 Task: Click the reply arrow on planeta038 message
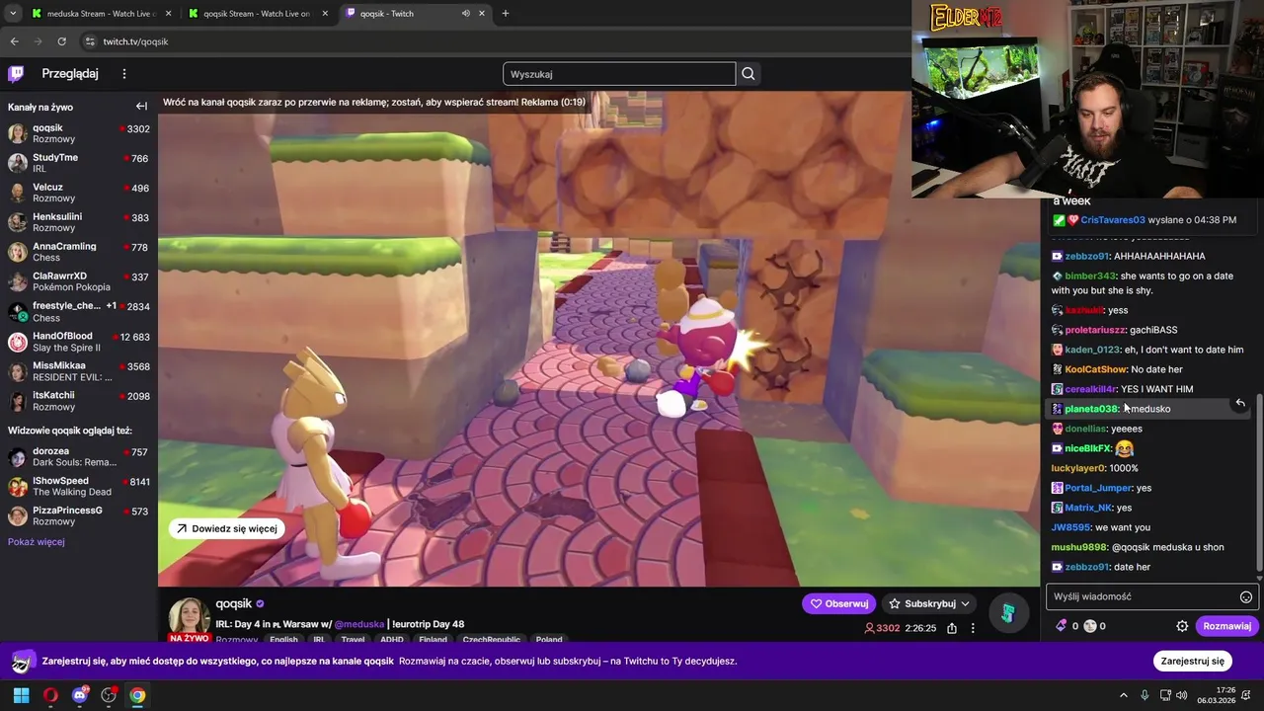click(1240, 403)
